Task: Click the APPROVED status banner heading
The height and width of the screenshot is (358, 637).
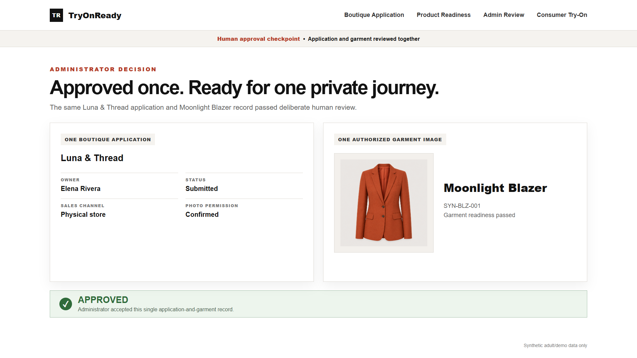Action: point(103,300)
